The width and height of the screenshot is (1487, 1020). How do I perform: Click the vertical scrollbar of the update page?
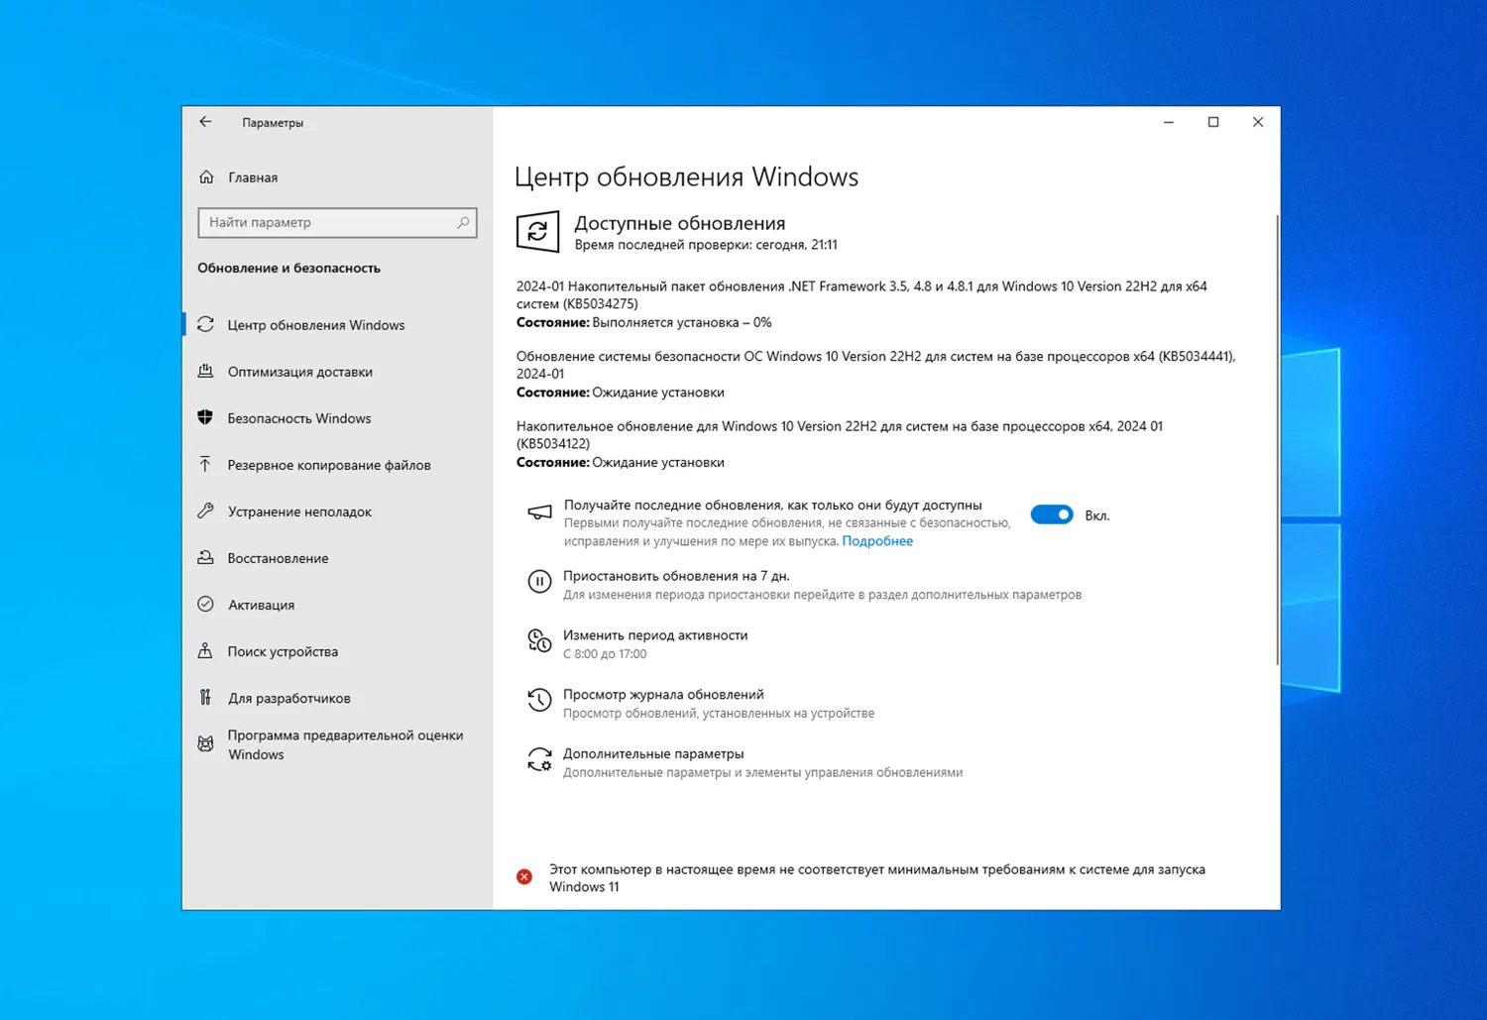[x=1277, y=440]
